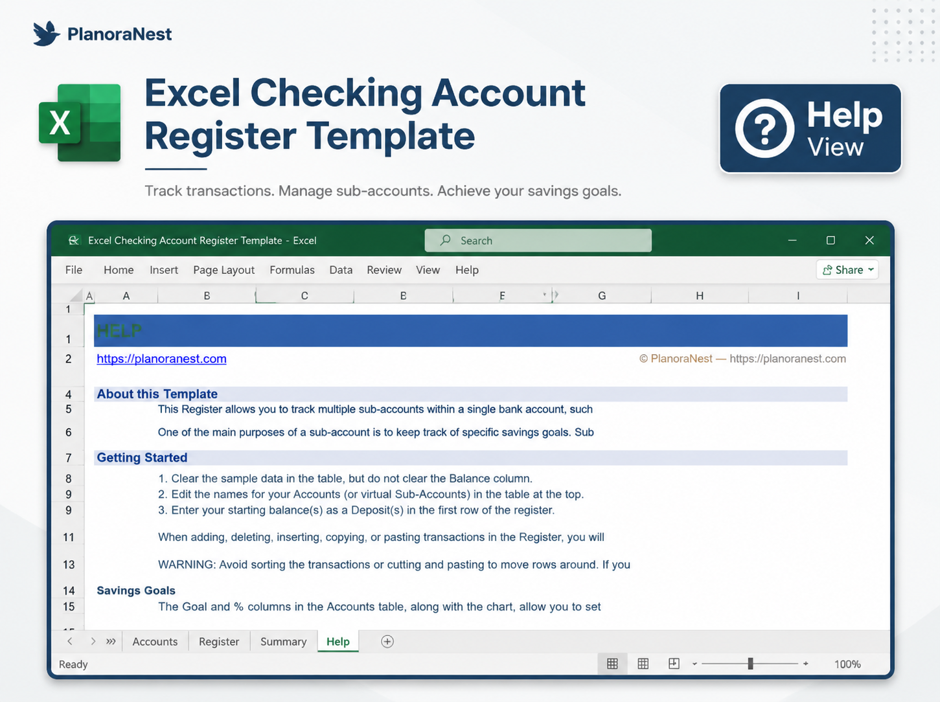Click 'This Register allows you' text line
Screen dimensions: 940x702
(375, 409)
